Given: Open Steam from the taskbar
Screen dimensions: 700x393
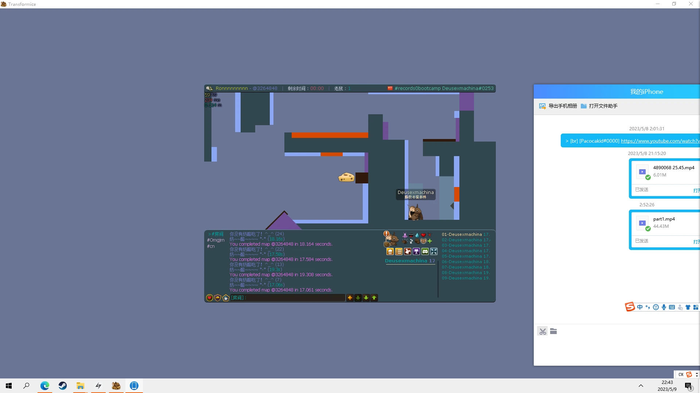Looking at the screenshot, I should click(x=62, y=386).
